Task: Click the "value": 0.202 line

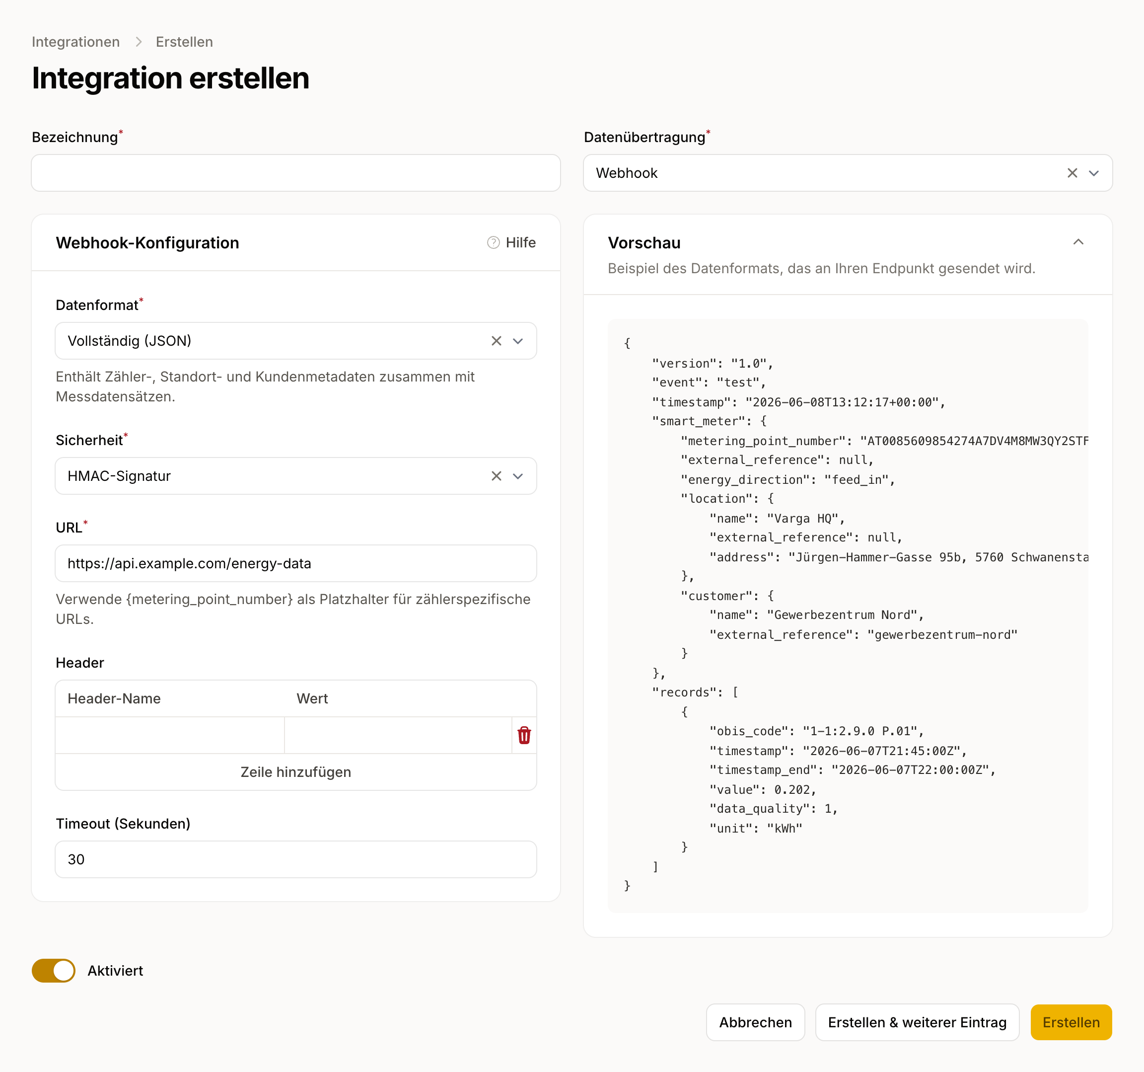Action: point(763,789)
